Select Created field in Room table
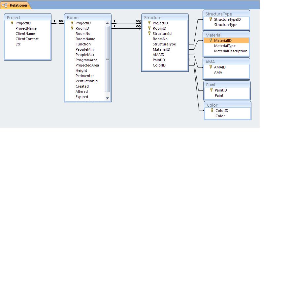 click(82, 86)
